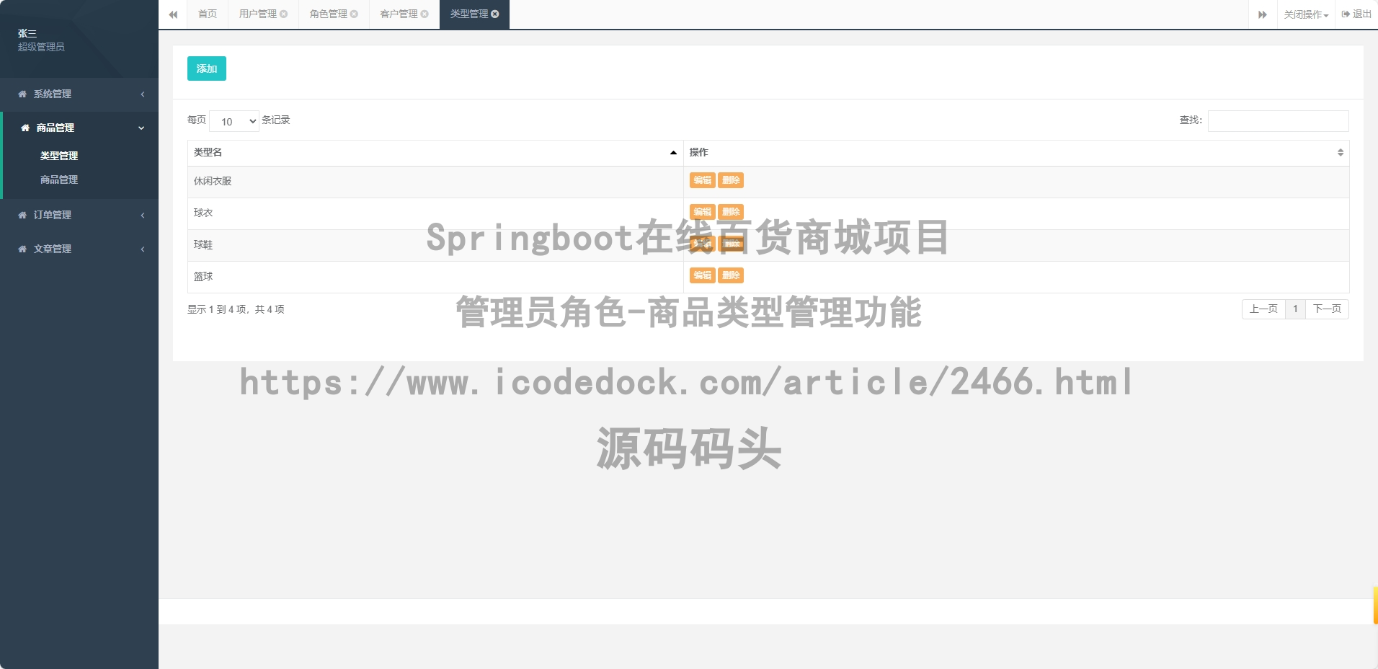Click the logout icon next to 退出
The width and height of the screenshot is (1378, 669).
pyautogui.click(x=1346, y=14)
